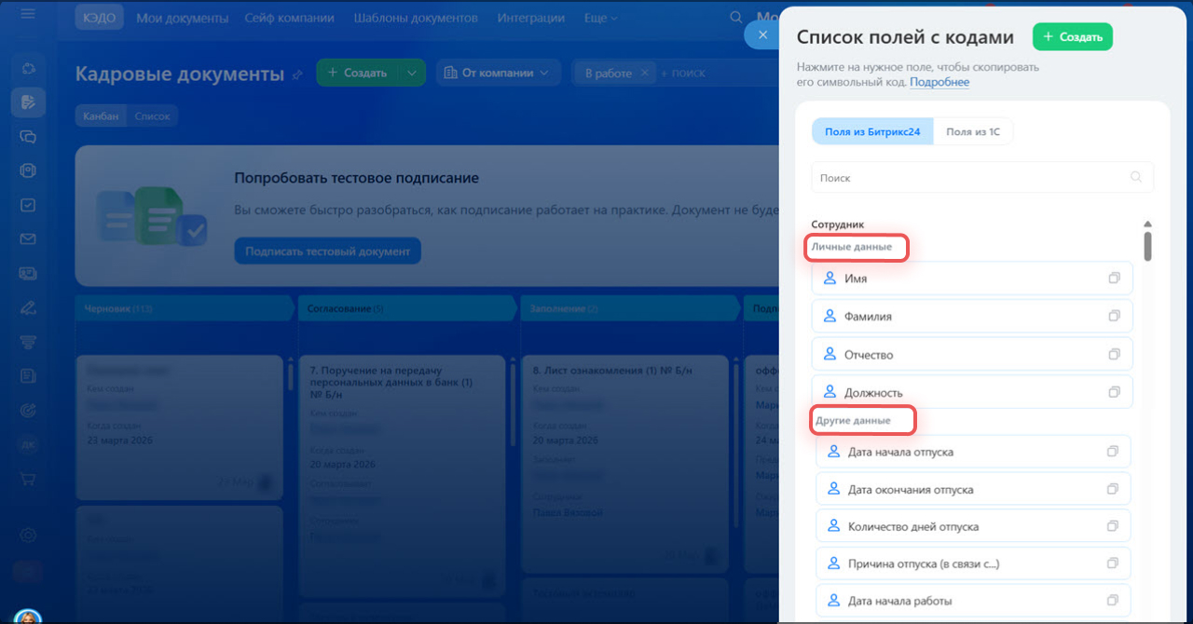Copy code for the Имя field
1193x624 pixels.
(1113, 278)
